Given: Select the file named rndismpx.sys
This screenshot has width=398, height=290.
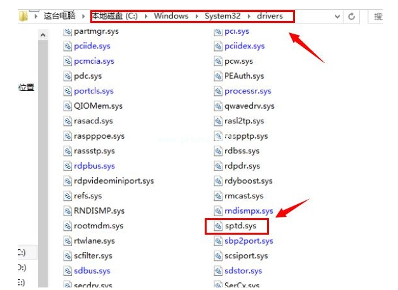Looking at the screenshot, I should click(x=248, y=211).
